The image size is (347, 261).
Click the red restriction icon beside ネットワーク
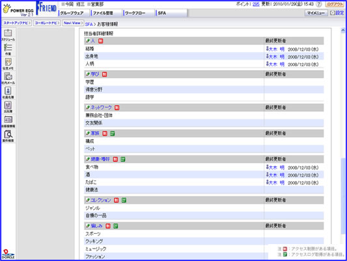point(117,108)
